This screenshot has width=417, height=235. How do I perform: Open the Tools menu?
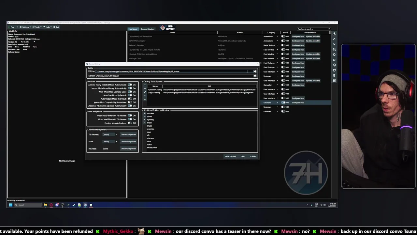(38, 27)
